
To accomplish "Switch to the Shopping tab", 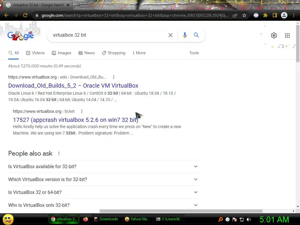I will pyautogui.click(x=114, y=53).
